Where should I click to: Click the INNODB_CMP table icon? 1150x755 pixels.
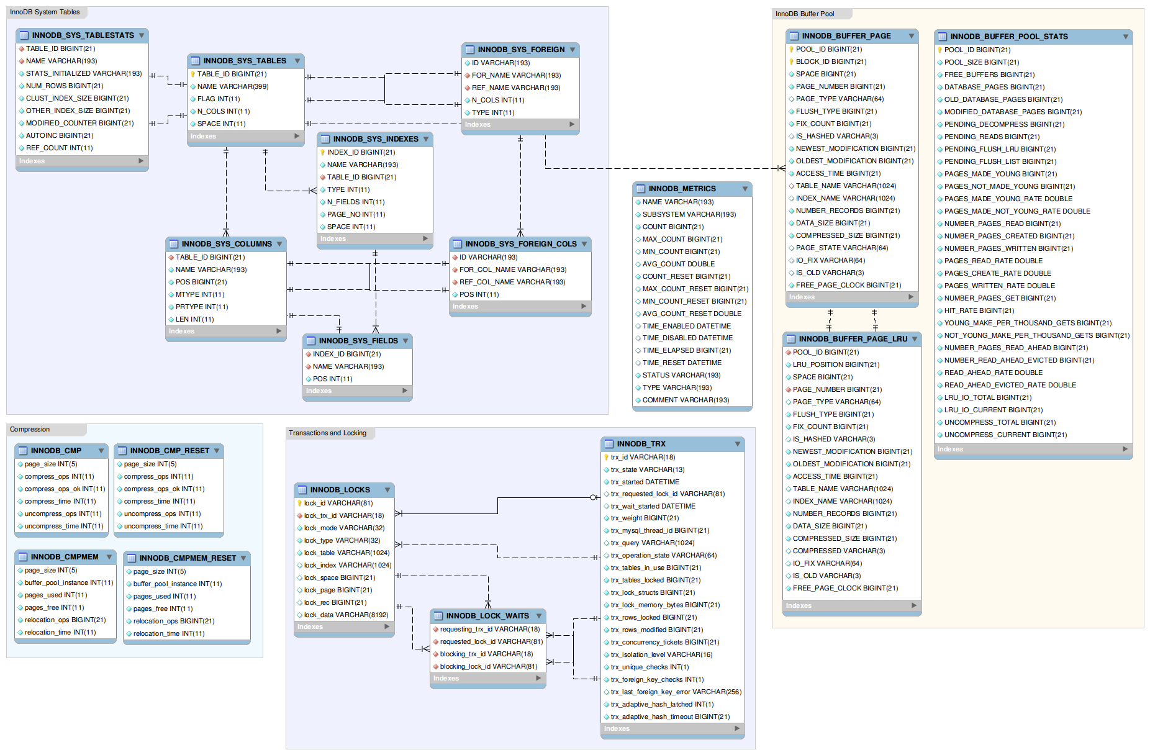tap(23, 451)
